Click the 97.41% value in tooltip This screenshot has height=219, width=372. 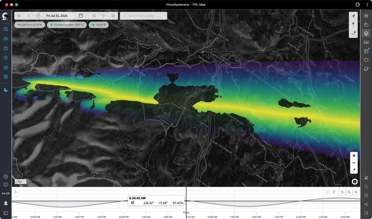coord(178,203)
